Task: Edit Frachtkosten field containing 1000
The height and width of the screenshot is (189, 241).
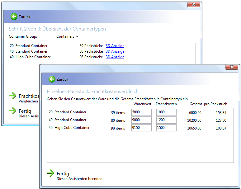Action: click(x=166, y=112)
